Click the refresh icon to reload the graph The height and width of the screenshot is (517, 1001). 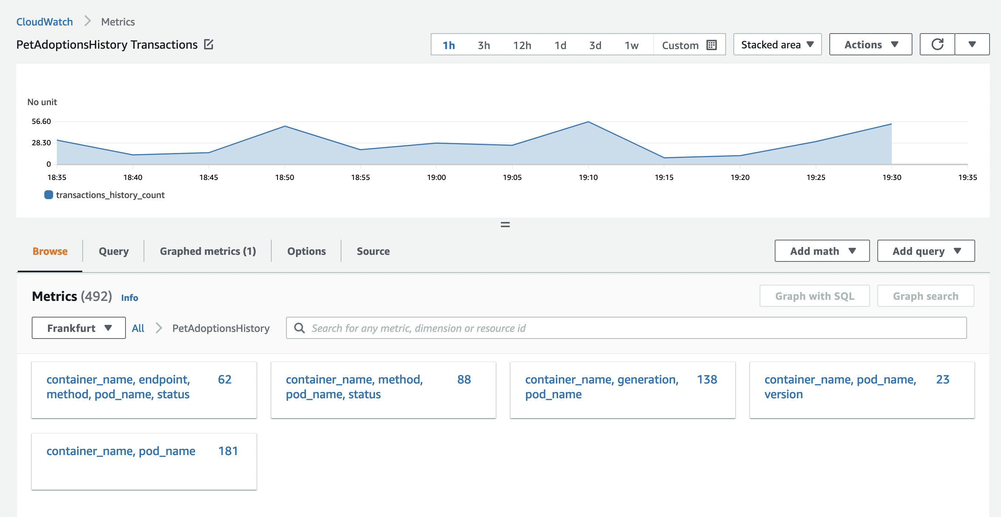click(938, 44)
